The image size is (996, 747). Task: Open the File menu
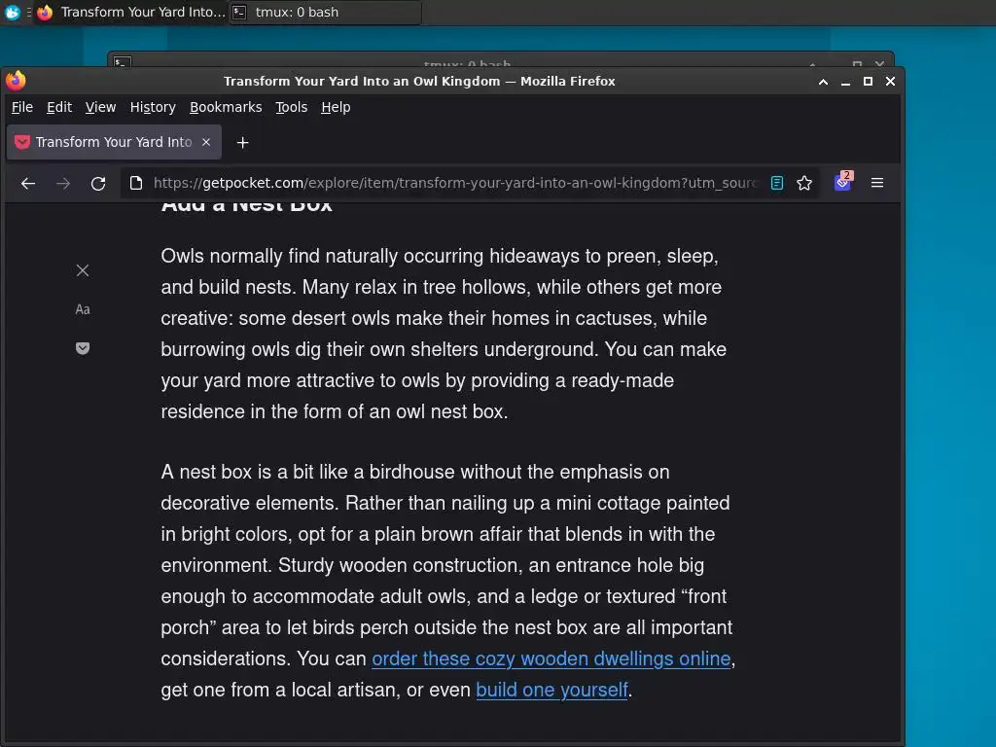(22, 107)
